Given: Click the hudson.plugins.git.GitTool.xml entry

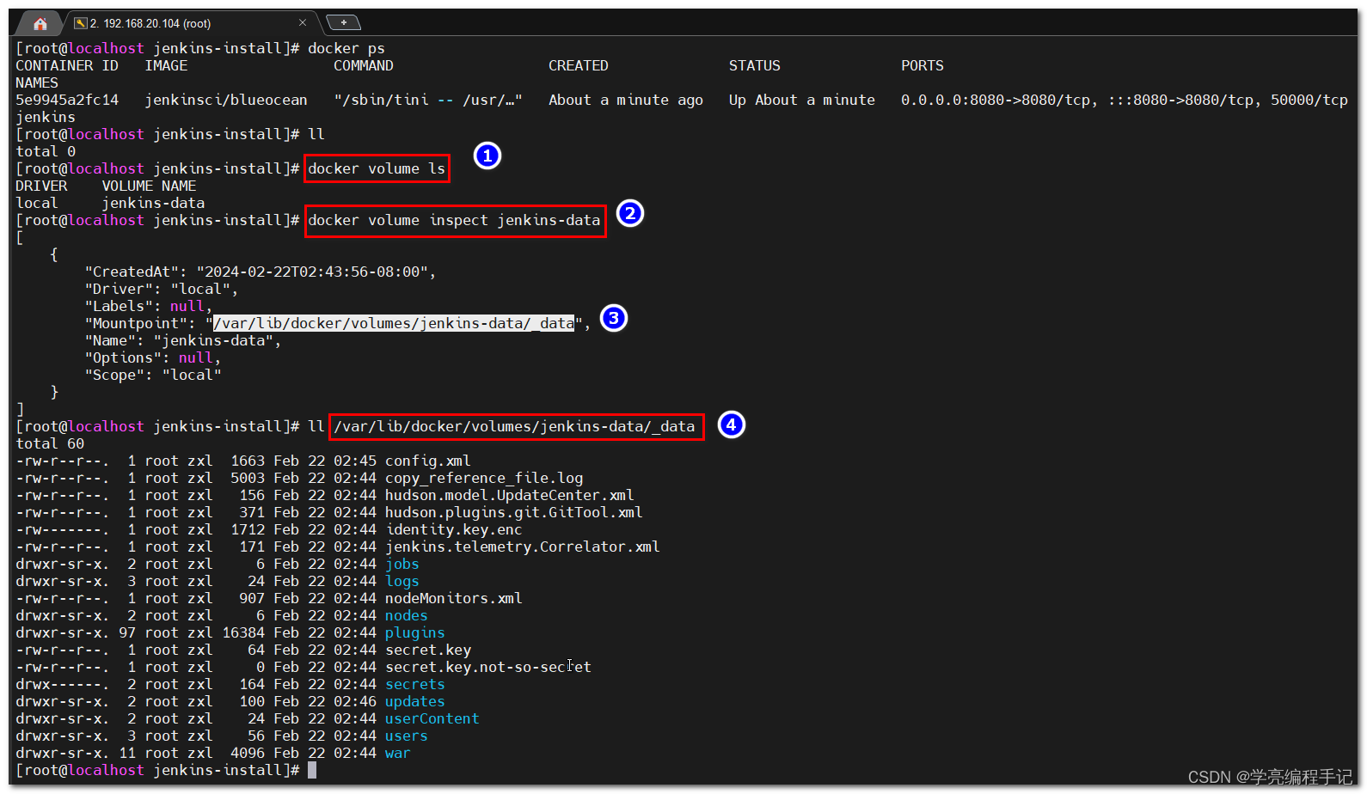Looking at the screenshot, I should (514, 512).
